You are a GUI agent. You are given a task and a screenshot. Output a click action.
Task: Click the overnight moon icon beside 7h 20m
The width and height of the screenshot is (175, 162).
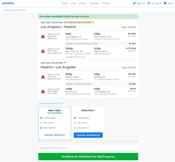click(127, 48)
